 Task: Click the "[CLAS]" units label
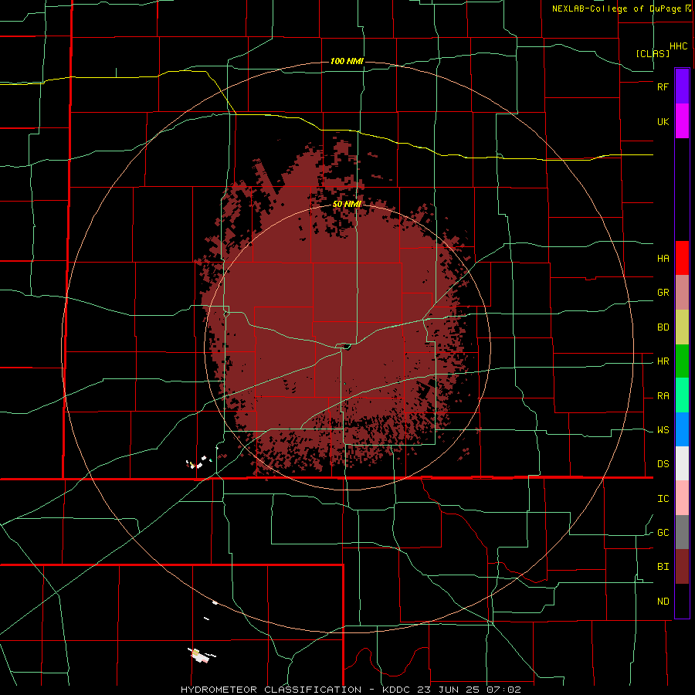click(653, 53)
